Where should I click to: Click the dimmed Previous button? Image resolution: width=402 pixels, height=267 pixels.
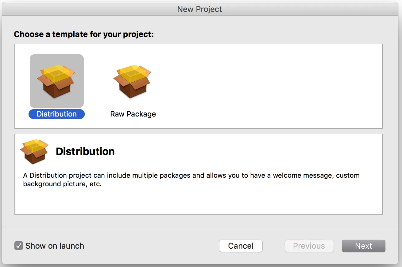click(x=309, y=246)
